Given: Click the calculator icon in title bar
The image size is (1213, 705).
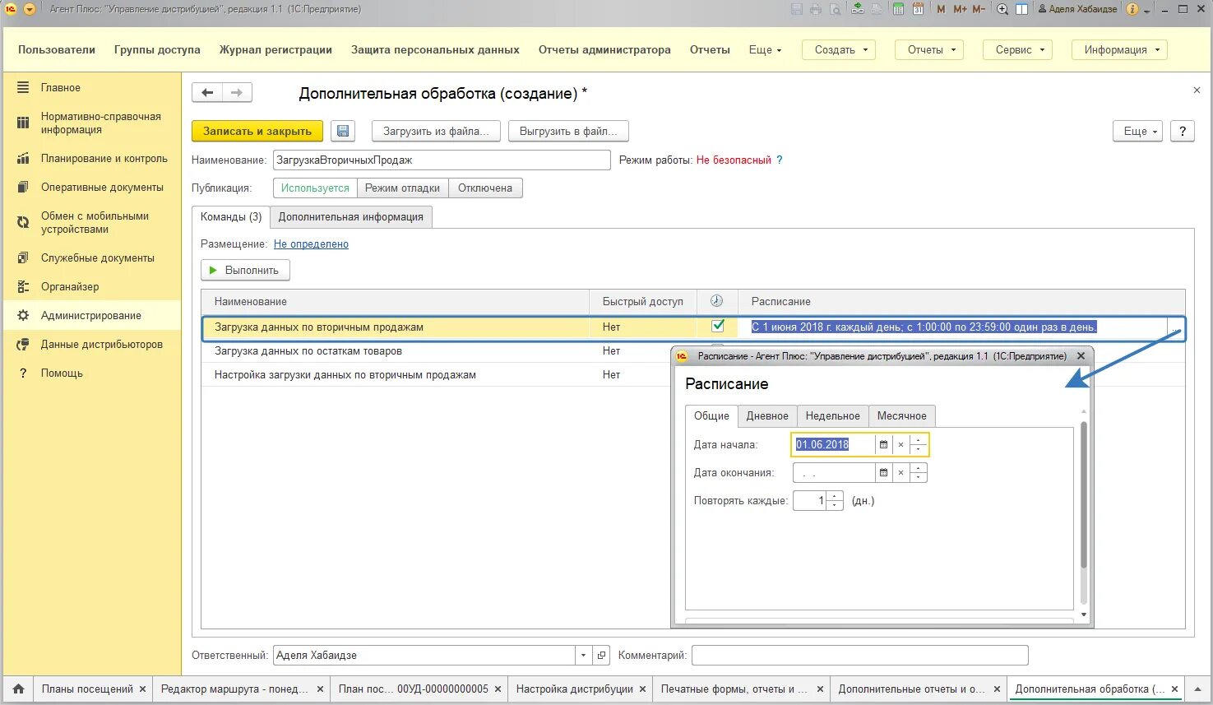Looking at the screenshot, I should [x=898, y=9].
